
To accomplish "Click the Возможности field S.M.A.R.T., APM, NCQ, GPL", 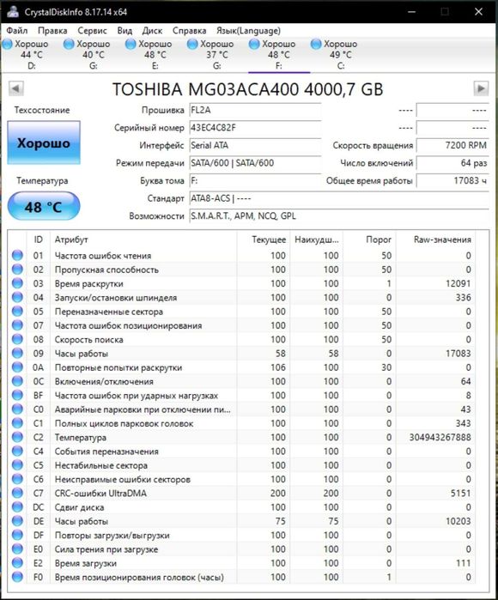I will point(339,215).
